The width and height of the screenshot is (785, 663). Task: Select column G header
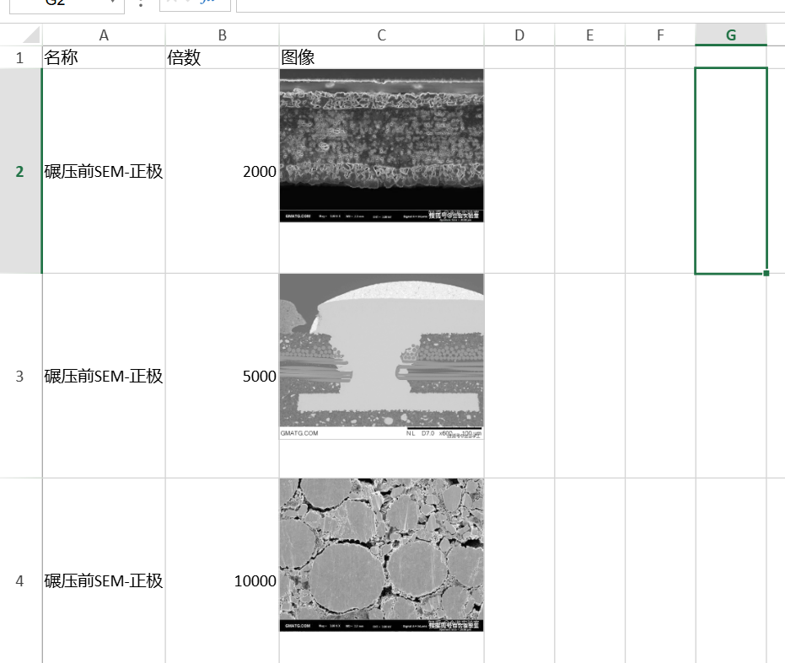[x=730, y=35]
